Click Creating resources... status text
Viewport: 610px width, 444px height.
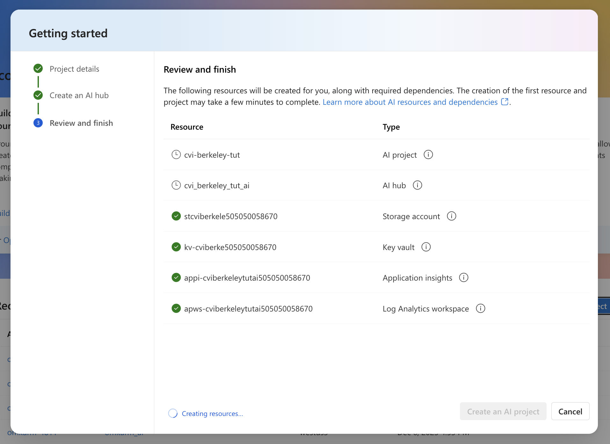pyautogui.click(x=212, y=413)
